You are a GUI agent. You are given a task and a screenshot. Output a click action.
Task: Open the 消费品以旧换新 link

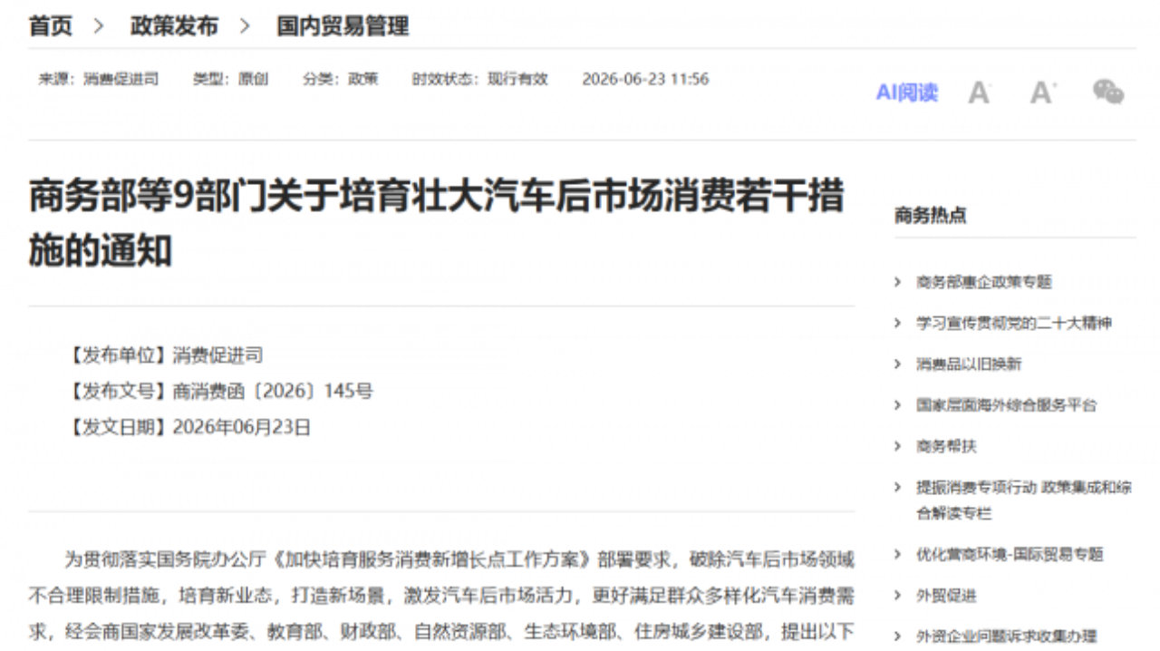969,364
